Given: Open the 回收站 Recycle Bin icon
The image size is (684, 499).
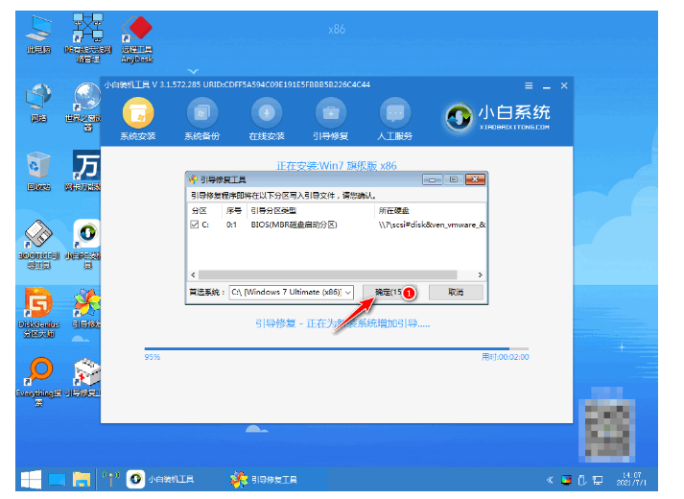Looking at the screenshot, I should pyautogui.click(x=39, y=170).
